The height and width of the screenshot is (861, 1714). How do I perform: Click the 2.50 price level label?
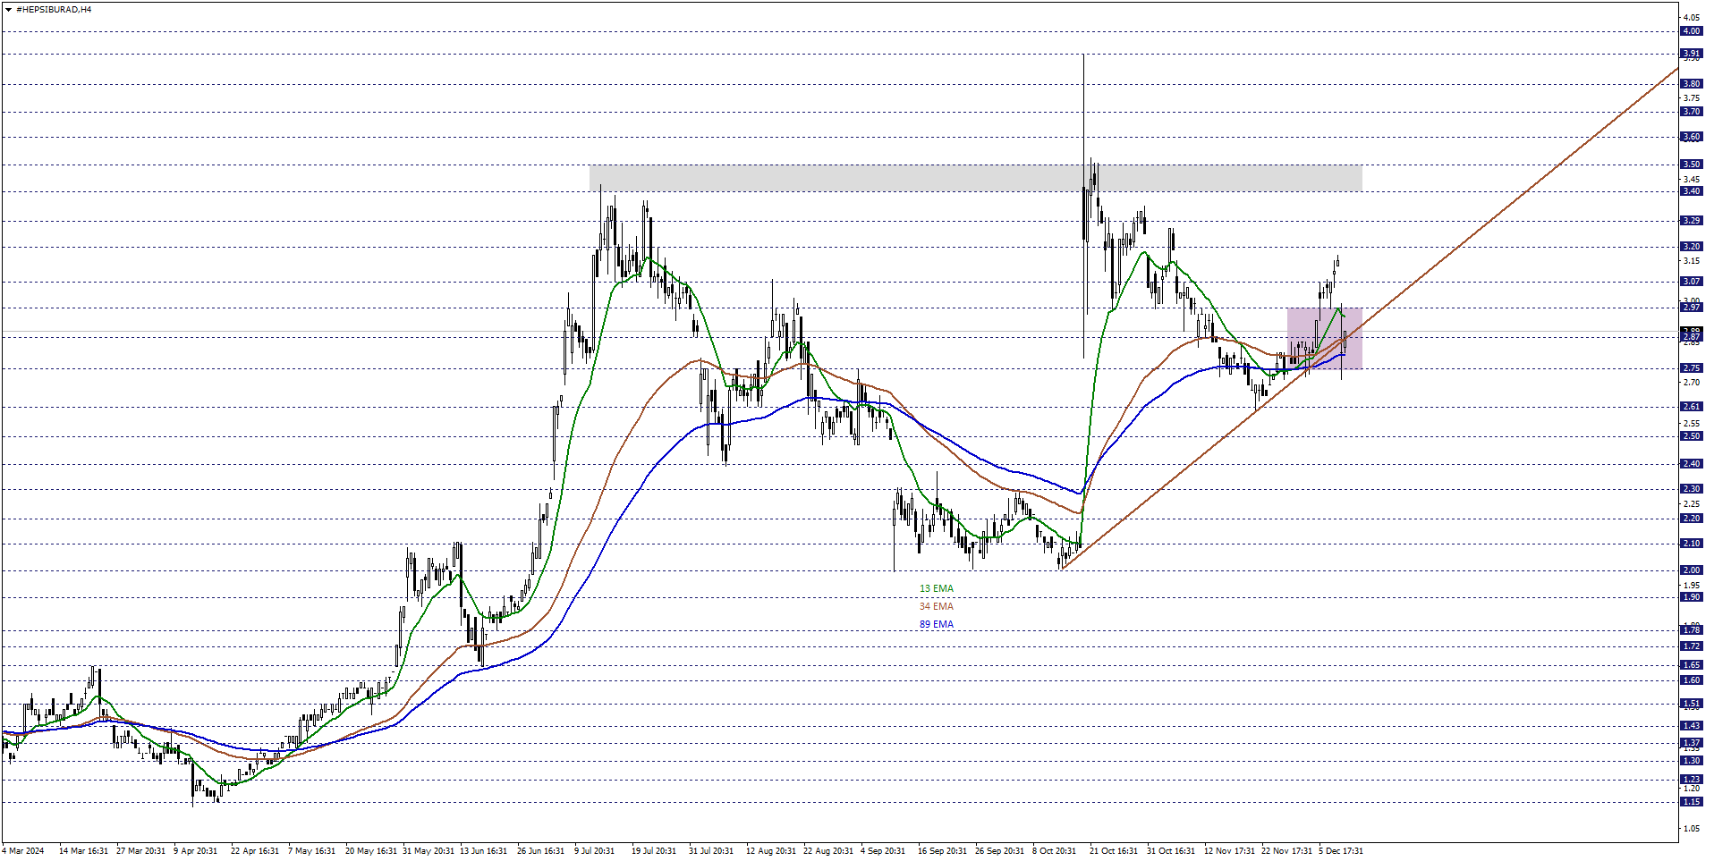pos(1691,436)
